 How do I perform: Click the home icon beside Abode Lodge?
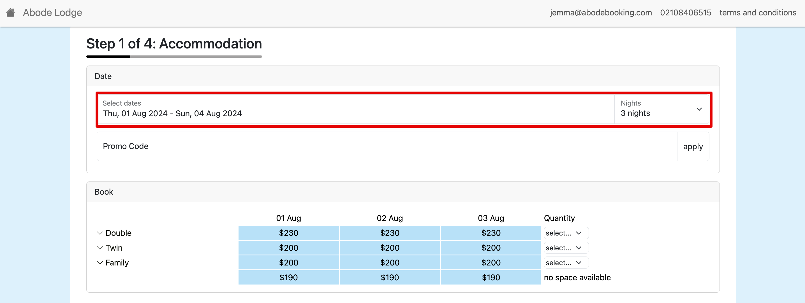pos(11,13)
